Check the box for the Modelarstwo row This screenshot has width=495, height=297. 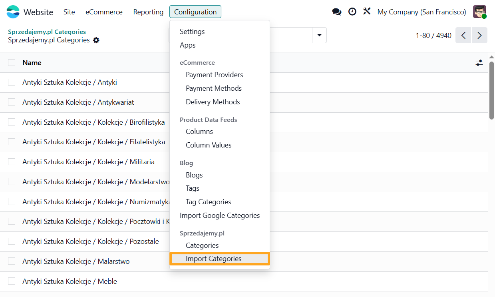pos(12,182)
